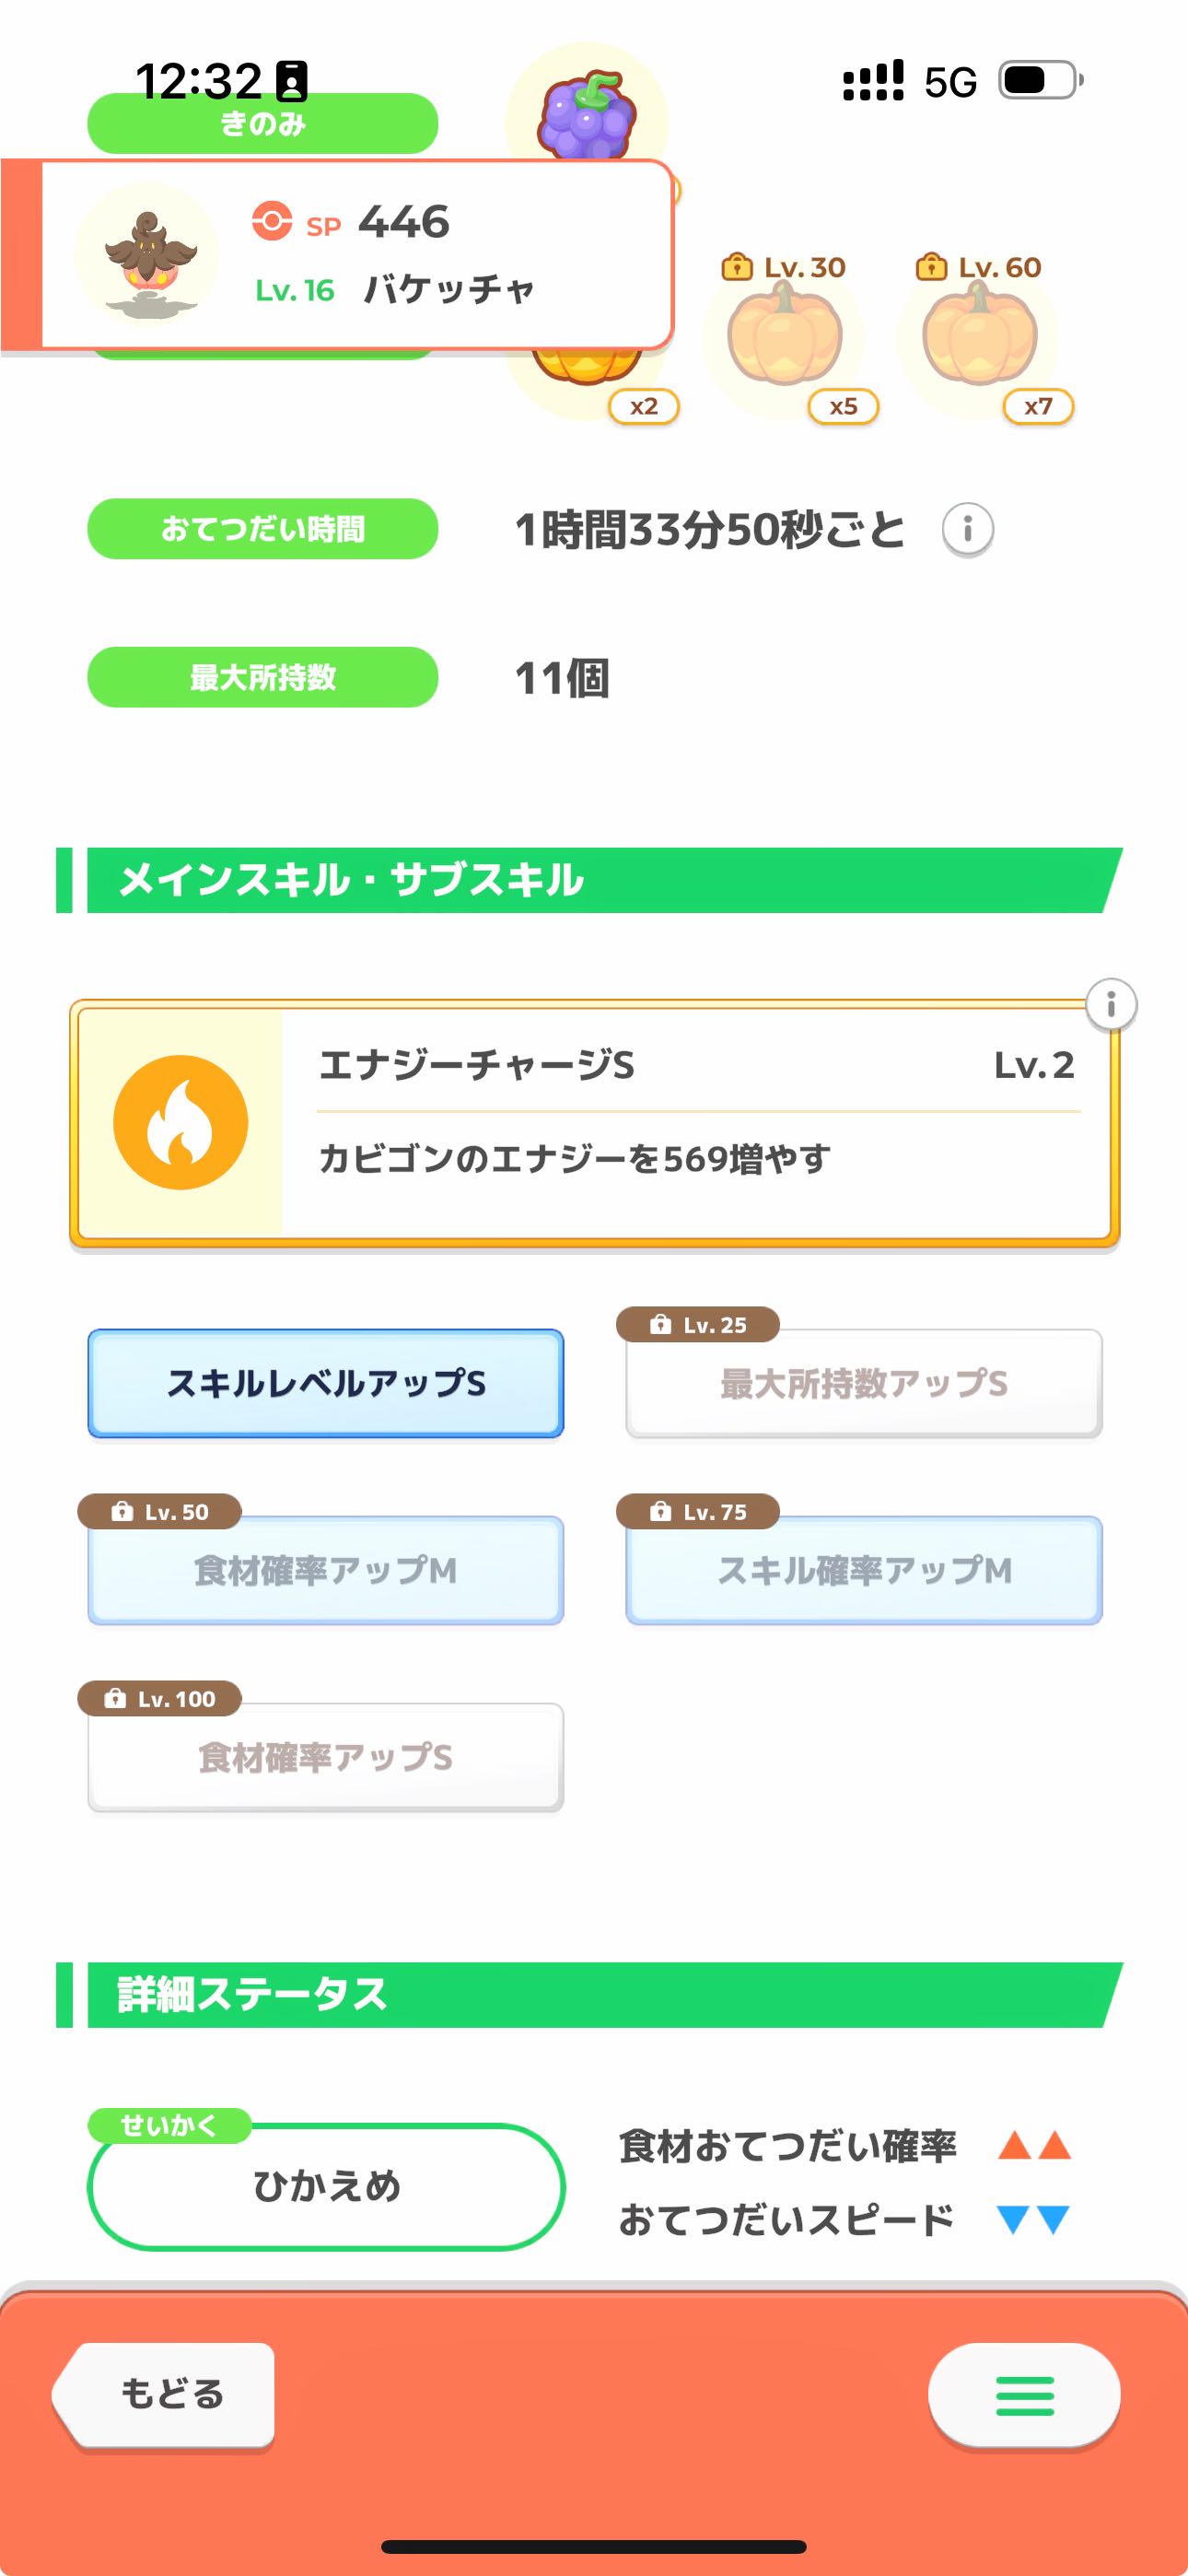This screenshot has width=1188, height=2576.
Task: Tap the Pokéball SP icon
Action: [272, 221]
